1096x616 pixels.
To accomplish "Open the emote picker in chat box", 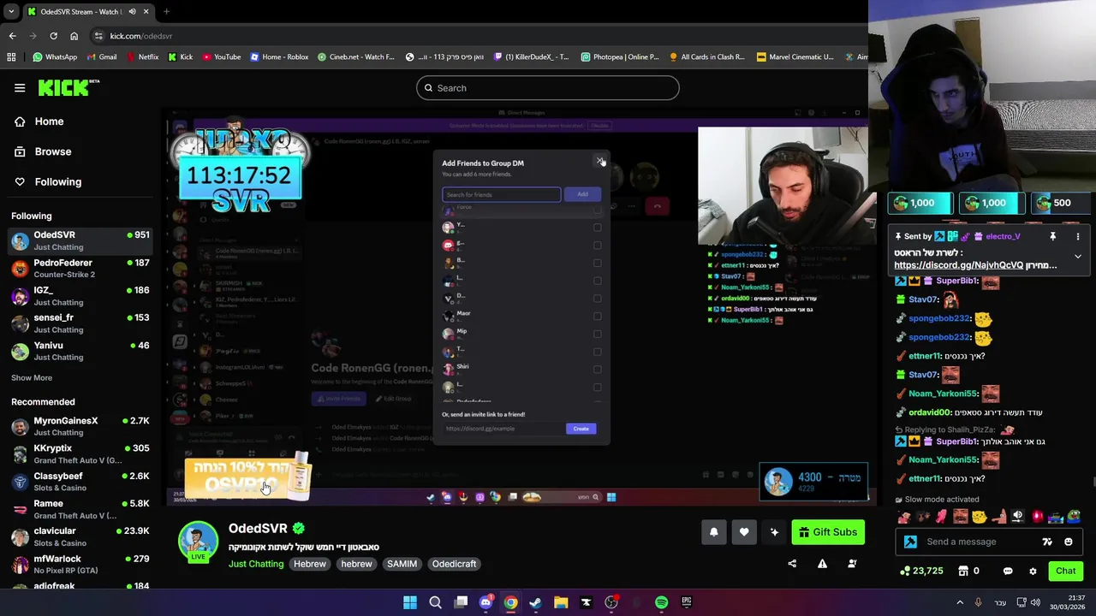I will (1068, 542).
